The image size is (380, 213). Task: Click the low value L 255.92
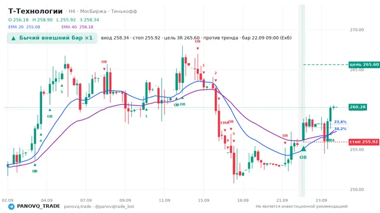click(x=66, y=20)
